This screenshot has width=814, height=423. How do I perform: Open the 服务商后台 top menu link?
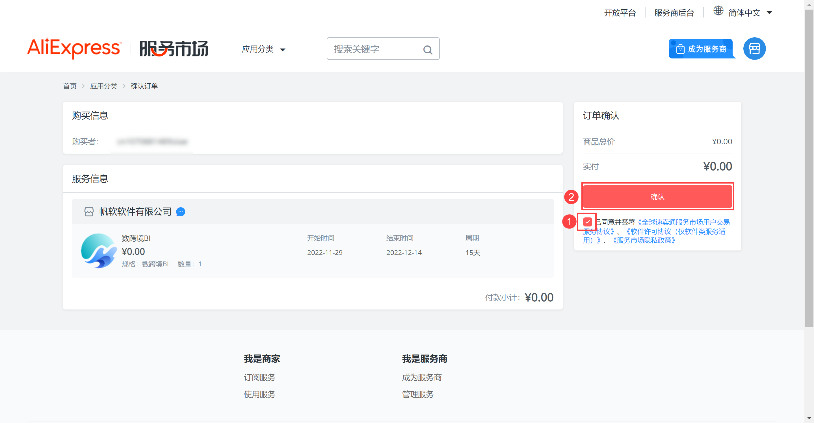(x=674, y=13)
